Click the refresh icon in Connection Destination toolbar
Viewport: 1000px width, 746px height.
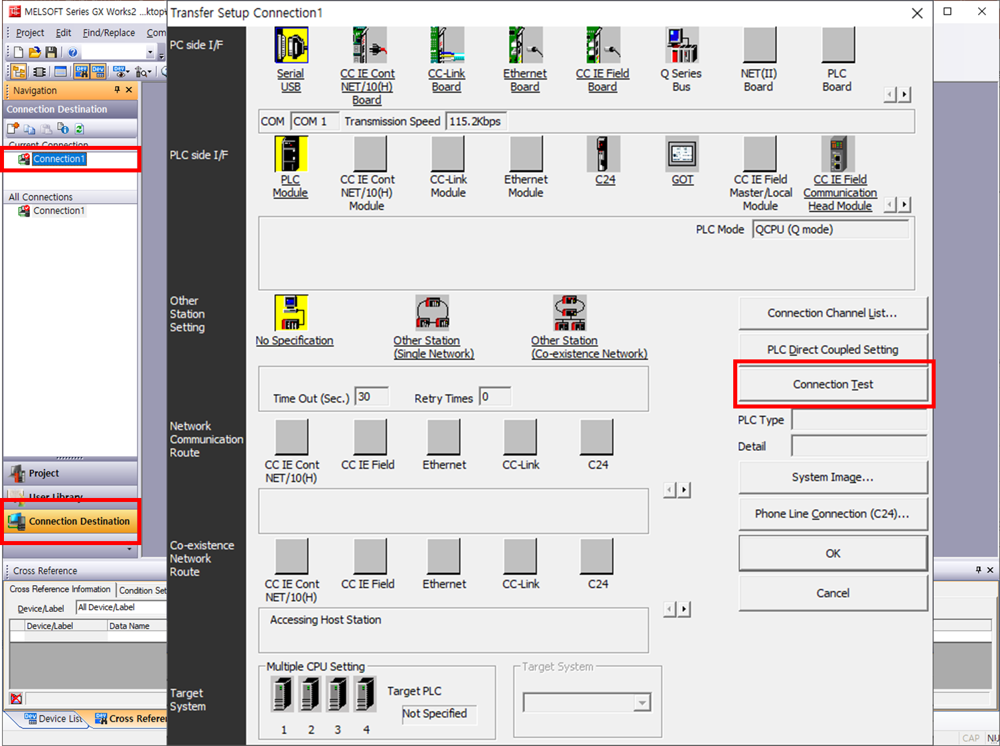(80, 129)
